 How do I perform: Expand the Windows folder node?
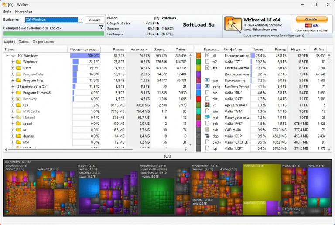[12, 62]
